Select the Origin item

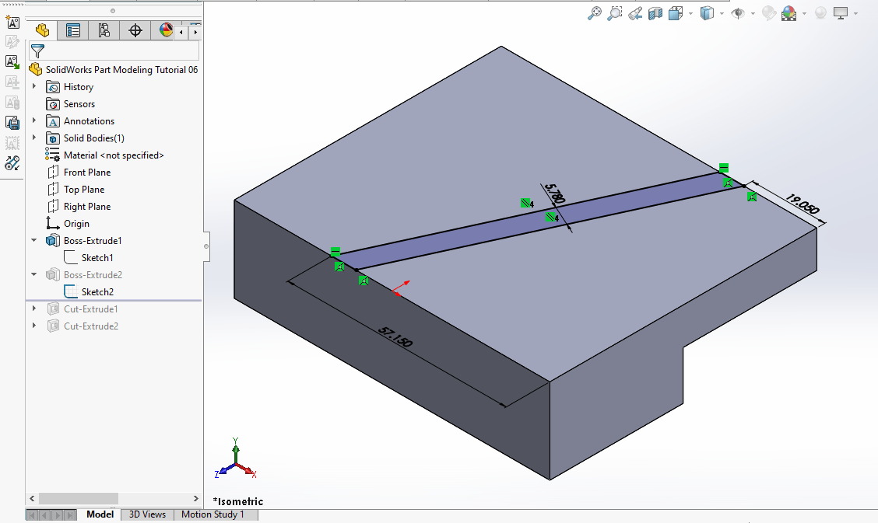(x=76, y=224)
